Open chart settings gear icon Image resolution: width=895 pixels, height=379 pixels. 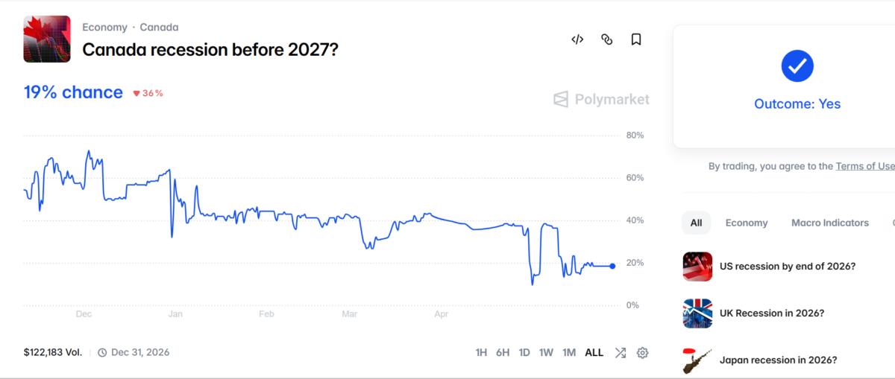(642, 353)
